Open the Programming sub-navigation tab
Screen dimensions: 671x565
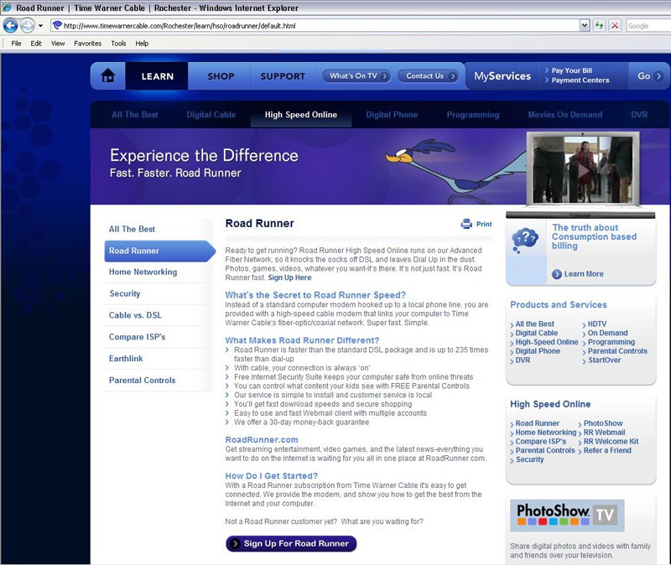coord(473,115)
